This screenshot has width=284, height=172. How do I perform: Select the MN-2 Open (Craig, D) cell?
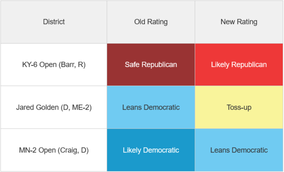point(53,150)
